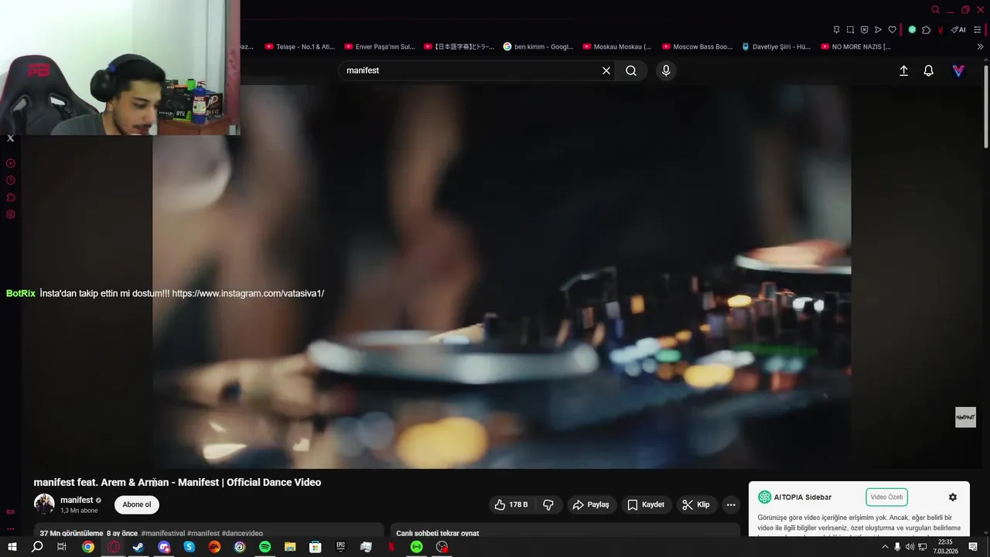Click Canlı sohbeti tekrar oynat
990x557 pixels.
coord(438,533)
